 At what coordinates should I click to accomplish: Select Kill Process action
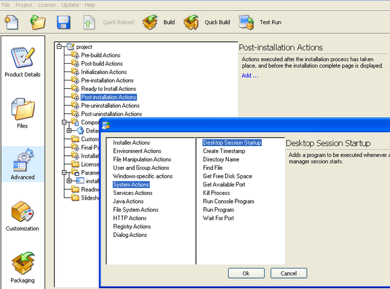[216, 193]
